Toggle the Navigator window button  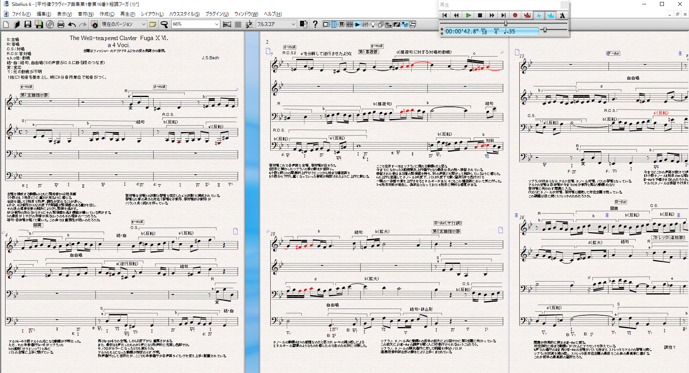click(326, 24)
